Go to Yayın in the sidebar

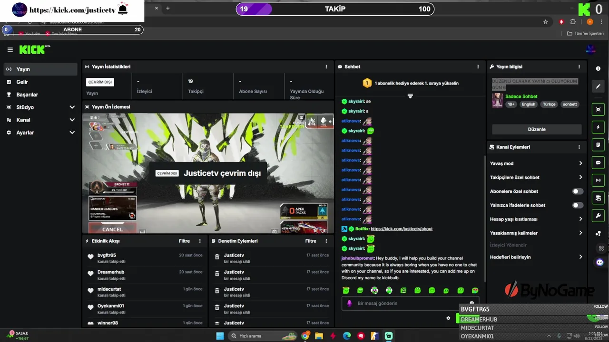[40, 69]
